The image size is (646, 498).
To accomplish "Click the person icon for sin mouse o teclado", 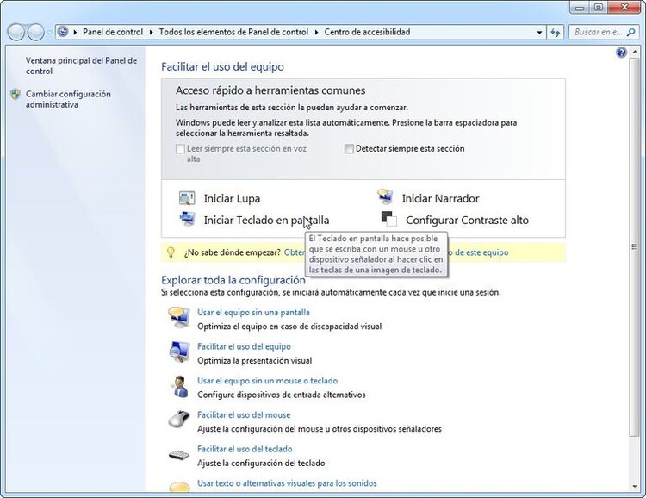I will 180,386.
